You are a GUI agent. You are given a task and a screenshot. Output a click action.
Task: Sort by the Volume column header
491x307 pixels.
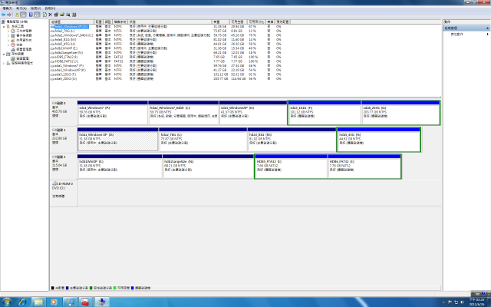[x=72, y=22]
